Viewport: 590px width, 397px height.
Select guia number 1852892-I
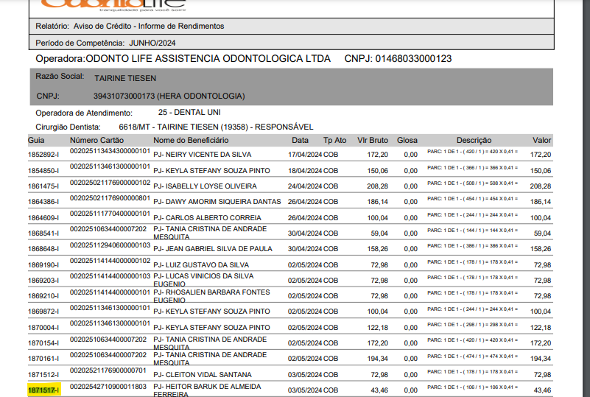[43, 155]
